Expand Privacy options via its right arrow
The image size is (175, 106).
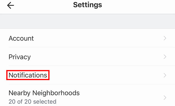pos(165,57)
